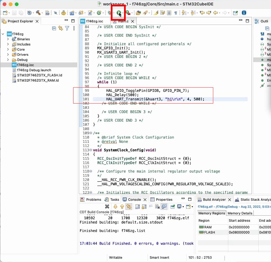The height and width of the screenshot is (262, 271).
Task: Open the filter funnel in Project Explorer
Action: 67,28
